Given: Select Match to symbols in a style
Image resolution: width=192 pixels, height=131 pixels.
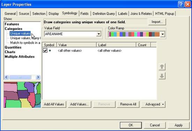Looking at the screenshot, I should click(x=25, y=43).
